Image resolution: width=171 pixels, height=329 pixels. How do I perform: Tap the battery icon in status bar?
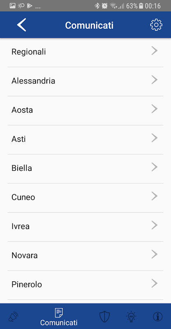(141, 6)
